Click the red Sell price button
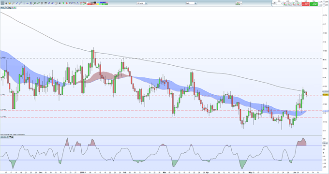 click(305, 4)
